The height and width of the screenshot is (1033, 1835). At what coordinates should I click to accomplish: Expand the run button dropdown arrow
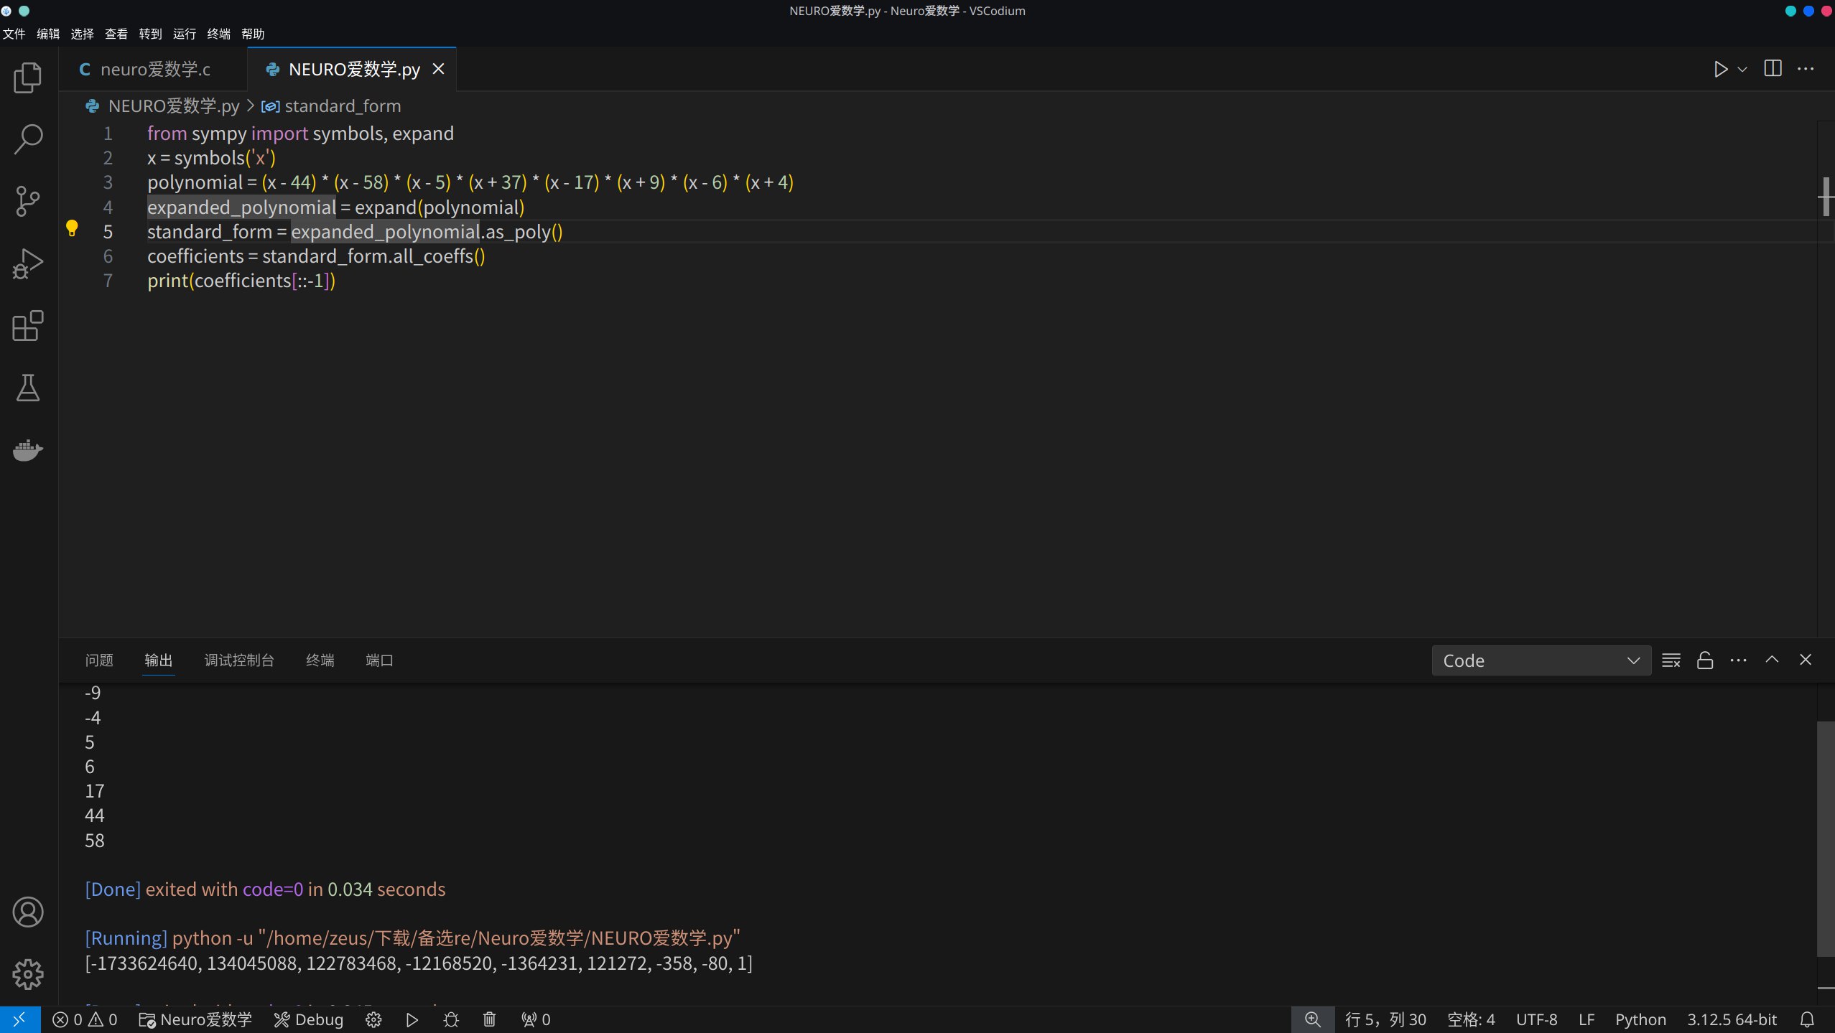[1742, 70]
